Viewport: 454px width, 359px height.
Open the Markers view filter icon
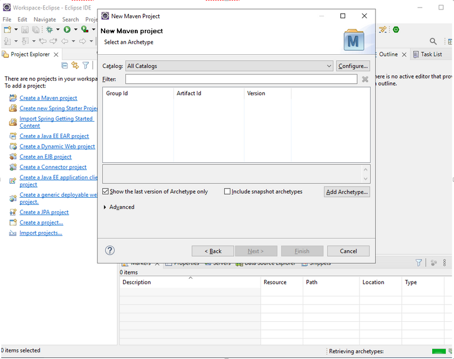pos(419,263)
